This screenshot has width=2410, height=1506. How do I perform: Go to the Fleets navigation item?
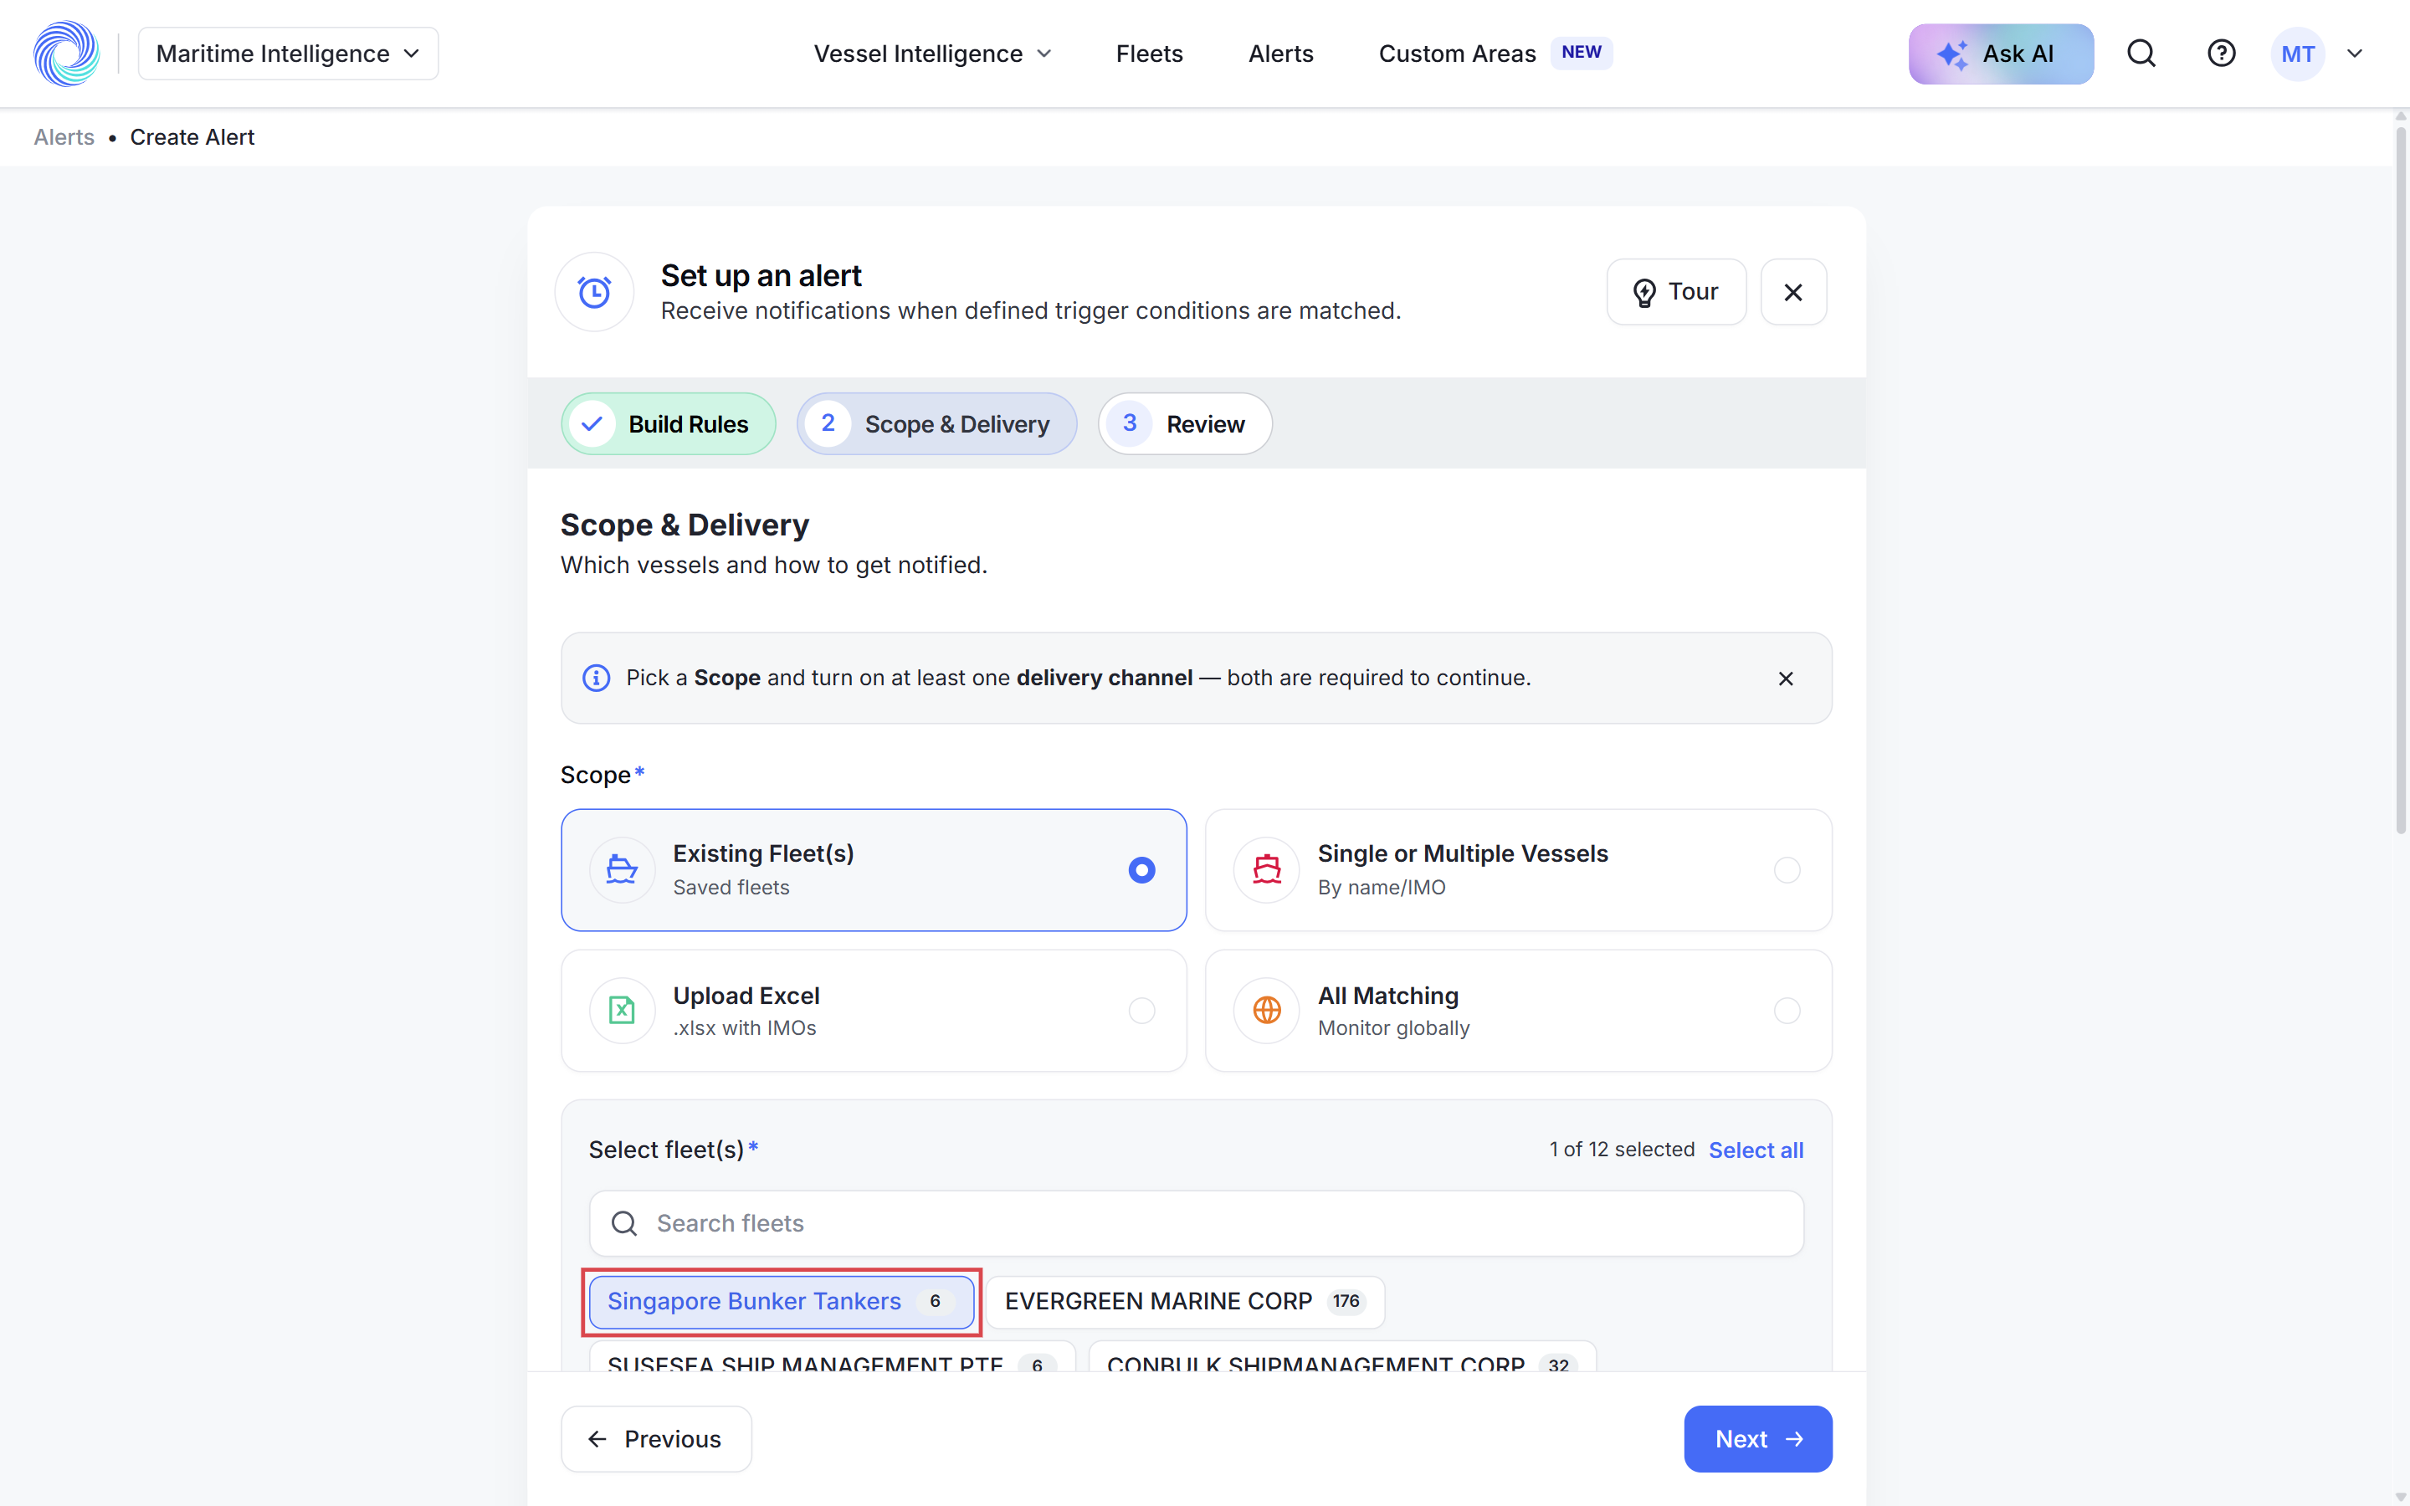(x=1149, y=54)
